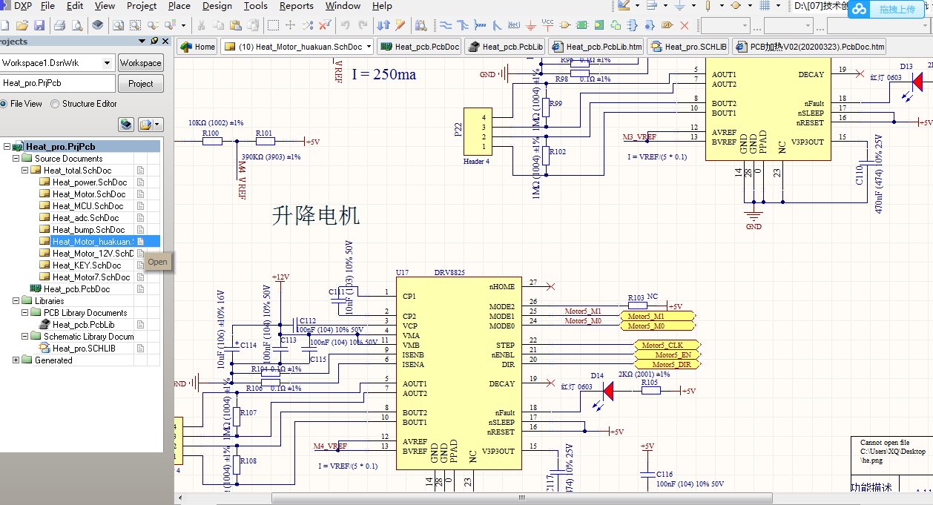The height and width of the screenshot is (505, 933).
Task: Collapse the Schematic Library Documents folder
Action: coord(25,337)
